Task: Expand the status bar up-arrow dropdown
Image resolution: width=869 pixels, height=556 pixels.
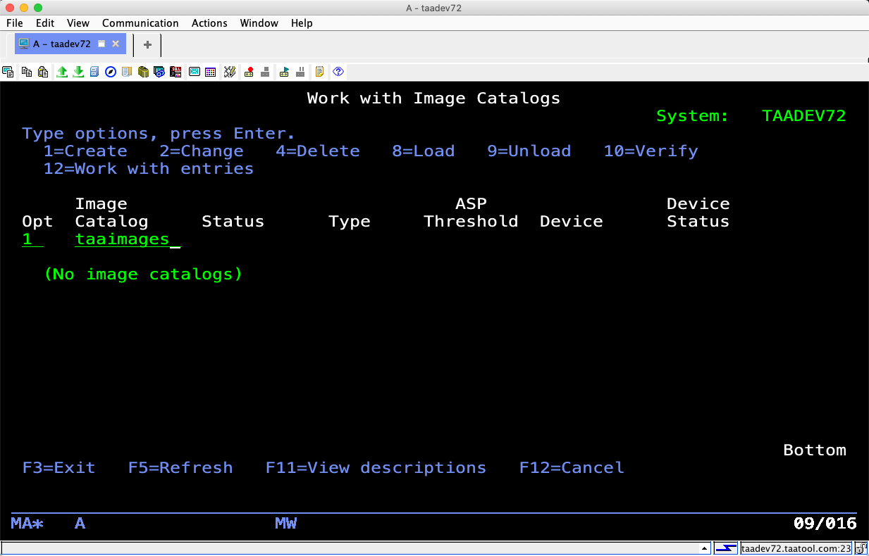Action: (x=704, y=548)
